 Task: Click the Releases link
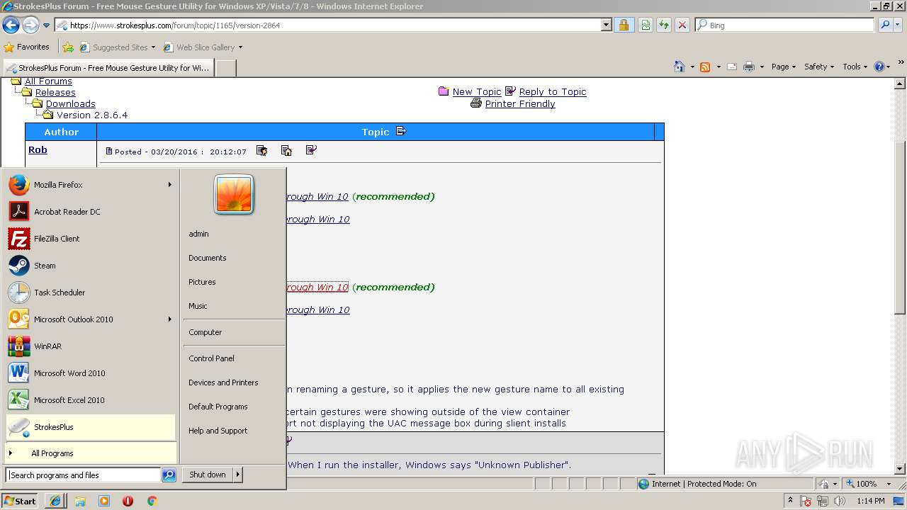tap(55, 93)
